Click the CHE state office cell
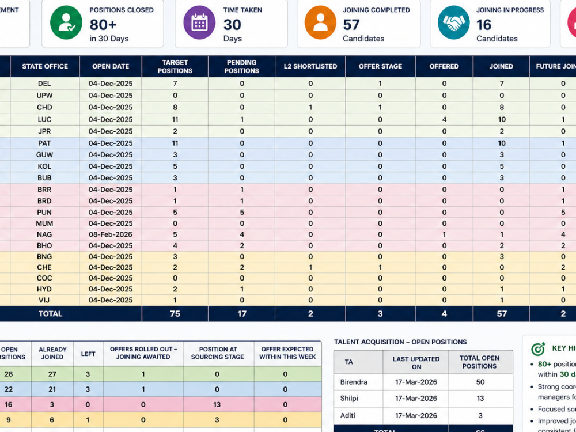 pyautogui.click(x=44, y=267)
